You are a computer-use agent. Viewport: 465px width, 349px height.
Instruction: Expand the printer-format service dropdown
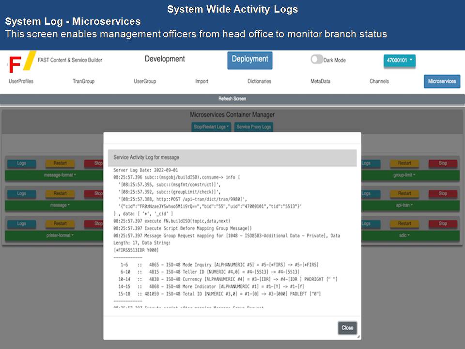click(x=60, y=236)
